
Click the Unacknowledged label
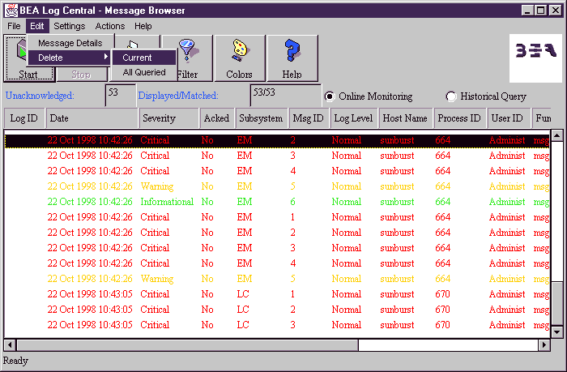click(x=40, y=96)
